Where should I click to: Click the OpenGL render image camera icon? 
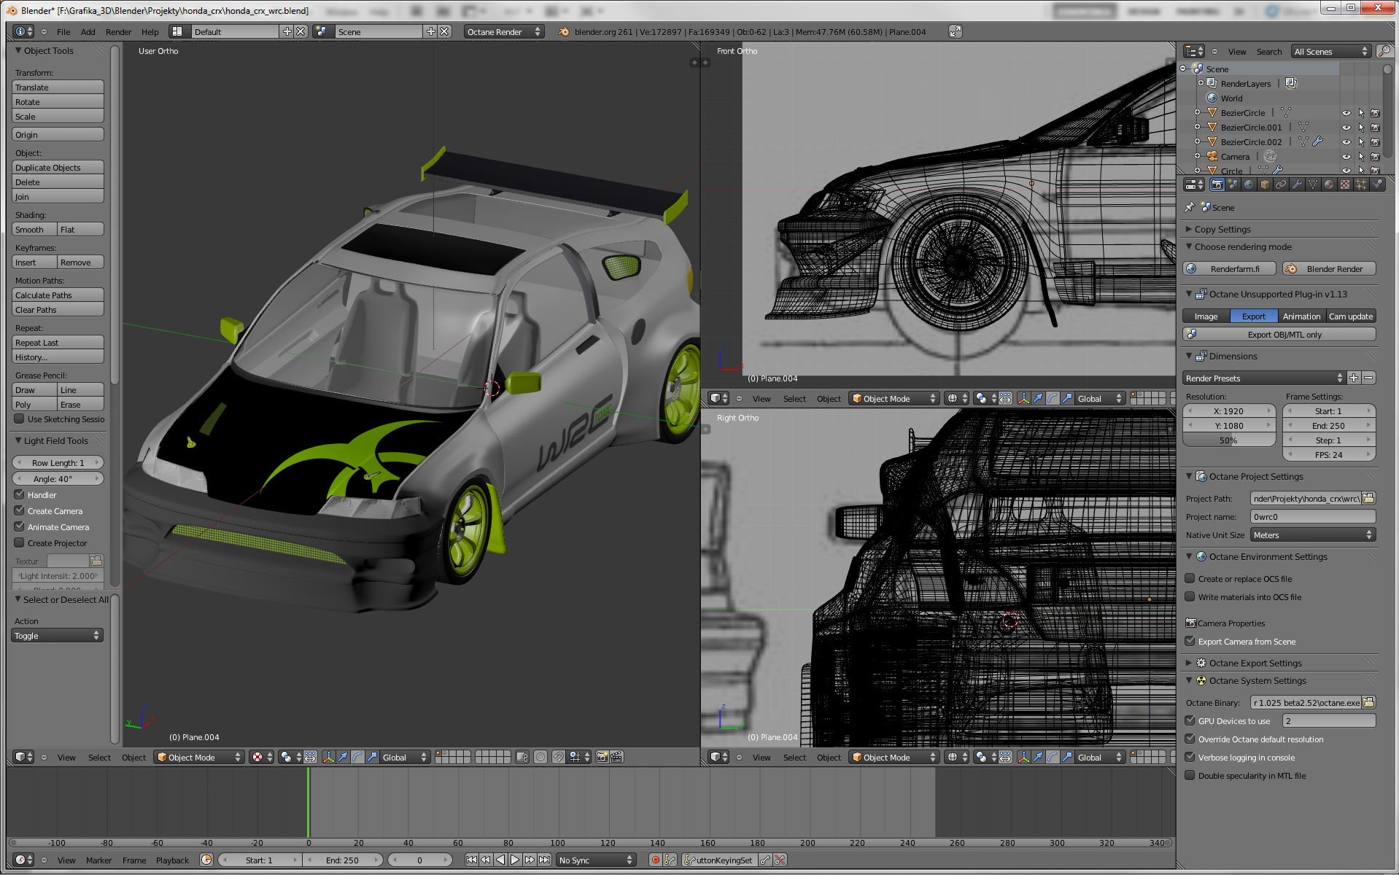pyautogui.click(x=602, y=758)
